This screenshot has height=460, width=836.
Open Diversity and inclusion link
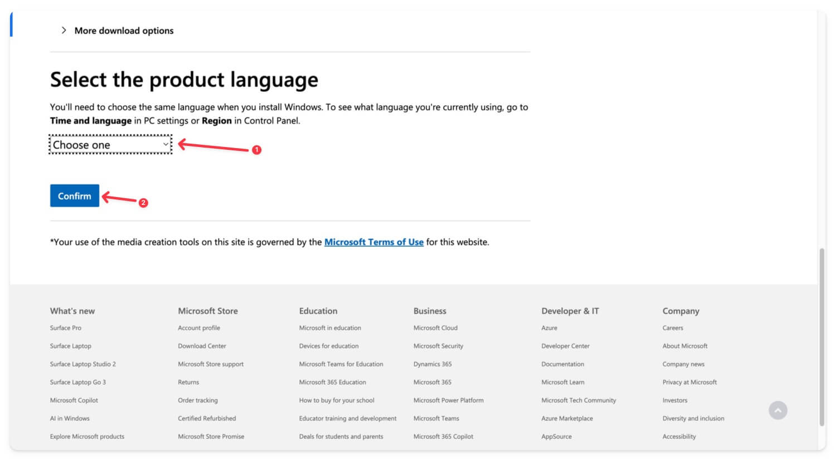pos(693,418)
